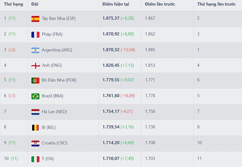Click the Netherlands flag icon
Image resolution: width=242 pixels, height=167 pixels.
pos(35,112)
